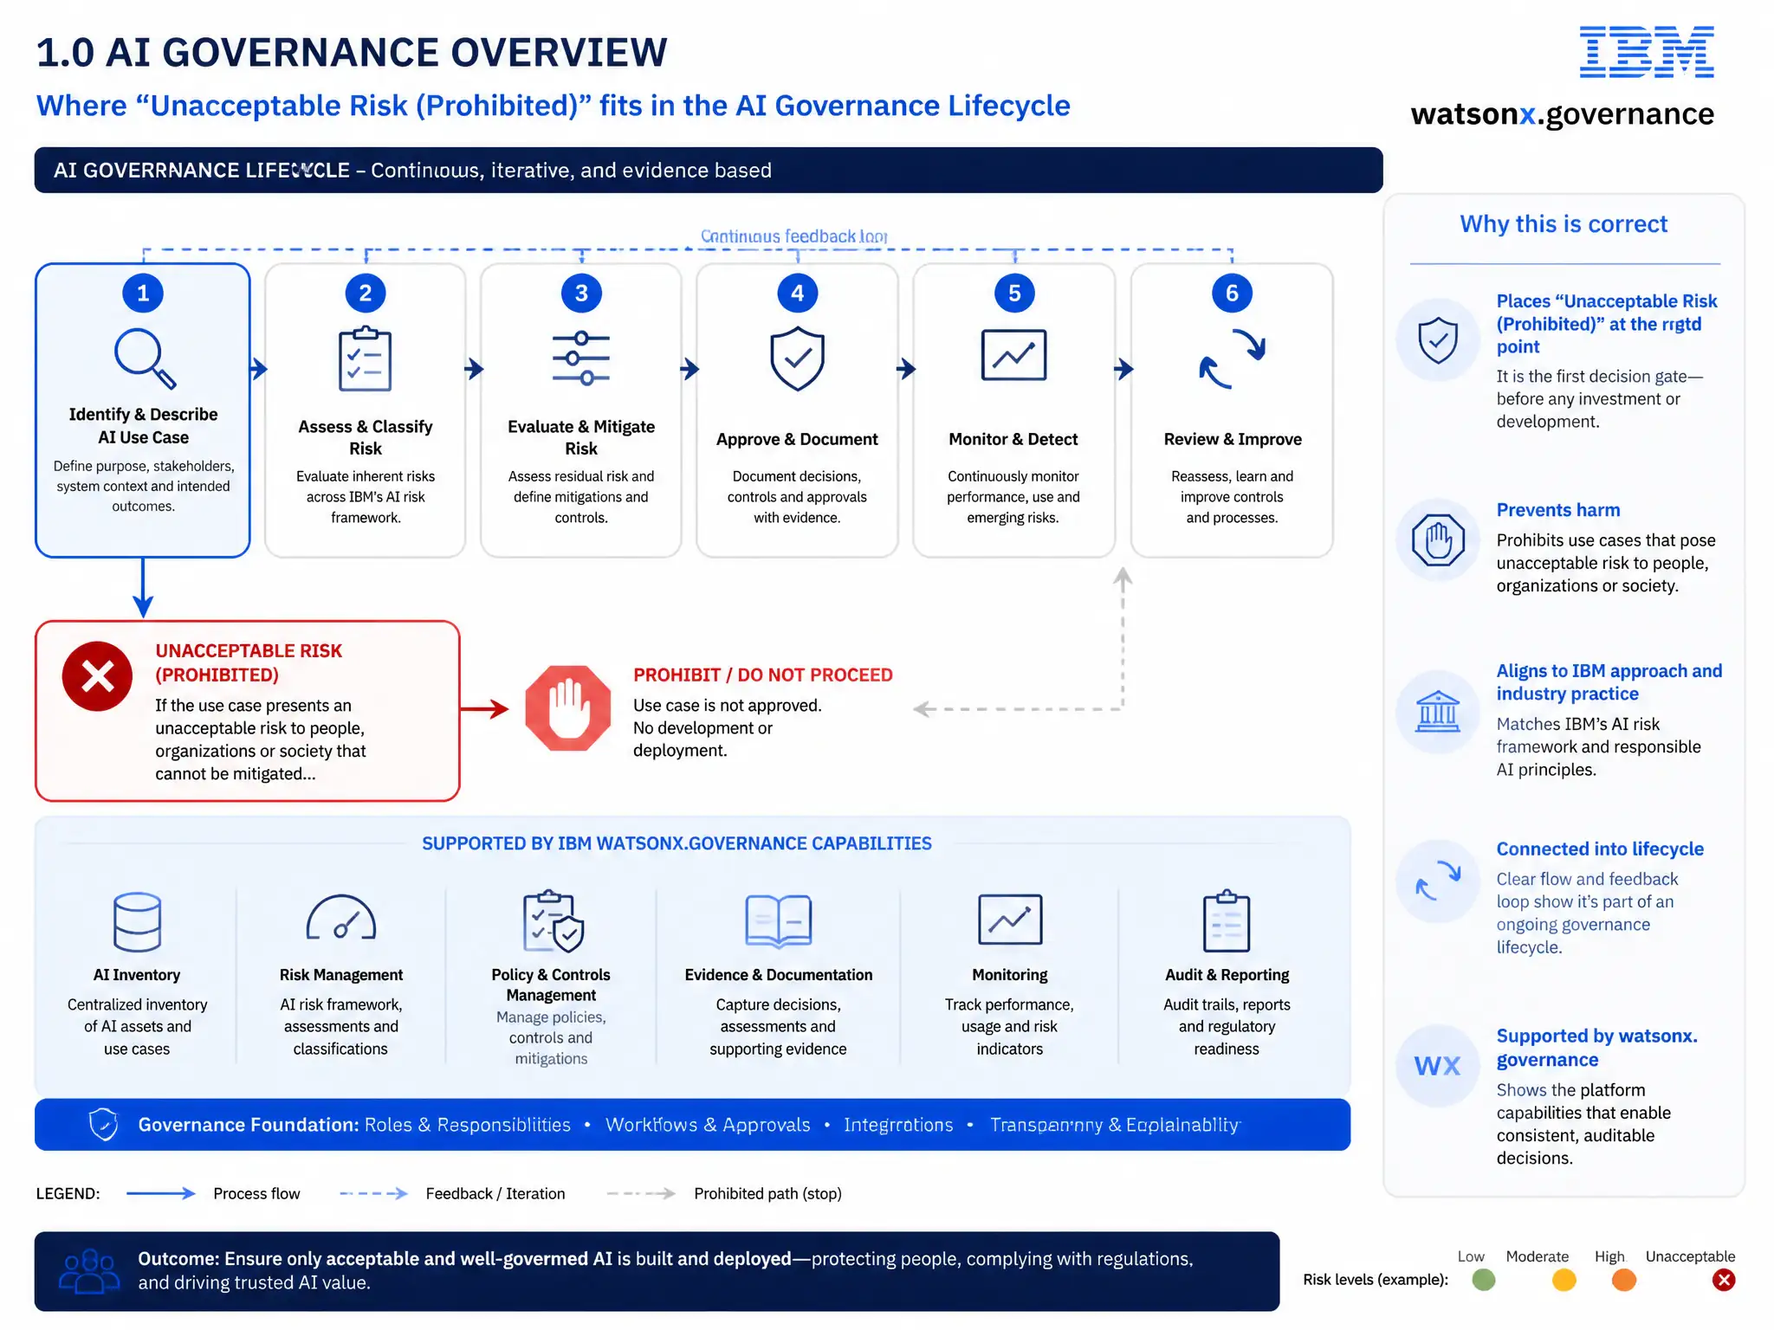This screenshot has width=1774, height=1330.
Task: Select the Review & Improve heading
Action: [x=1233, y=439]
